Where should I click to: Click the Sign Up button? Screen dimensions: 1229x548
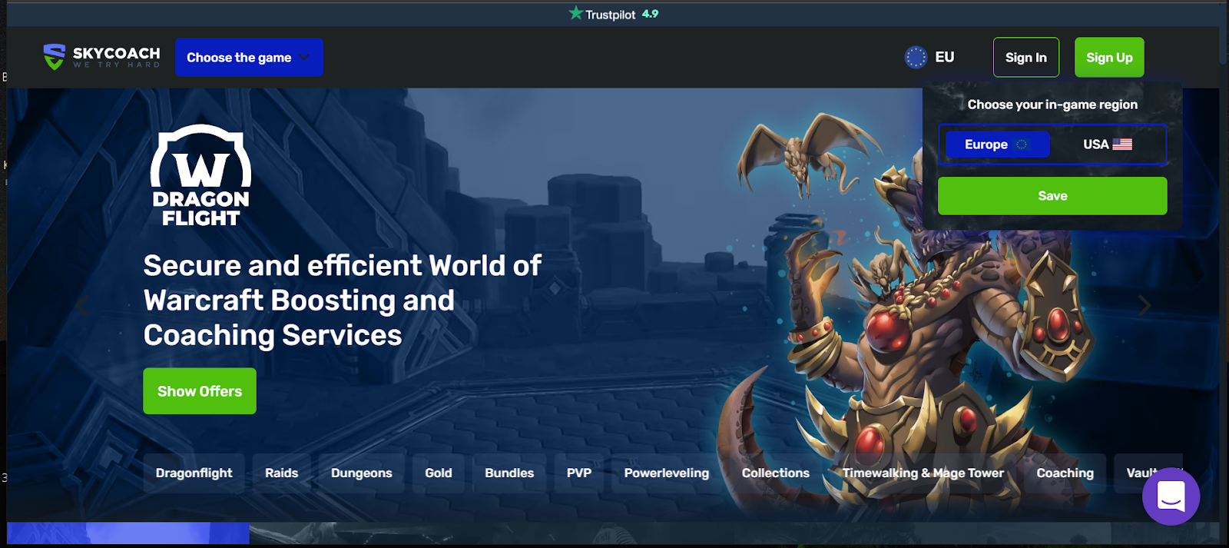[1109, 58]
